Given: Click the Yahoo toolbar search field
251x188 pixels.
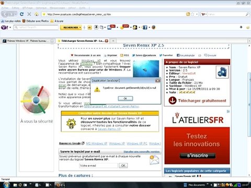Looking at the screenshot, I should (x=36, y=27).
